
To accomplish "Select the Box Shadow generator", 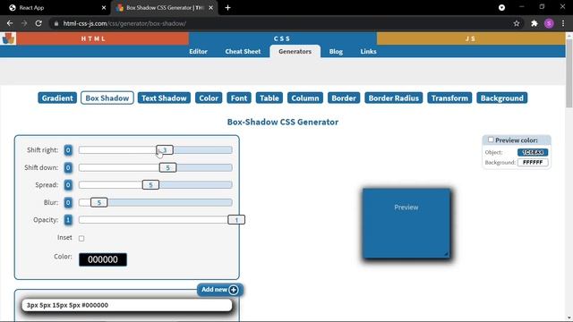I will tap(107, 97).
